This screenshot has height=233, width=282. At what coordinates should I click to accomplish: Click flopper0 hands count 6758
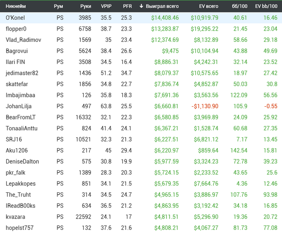pos(85,29)
